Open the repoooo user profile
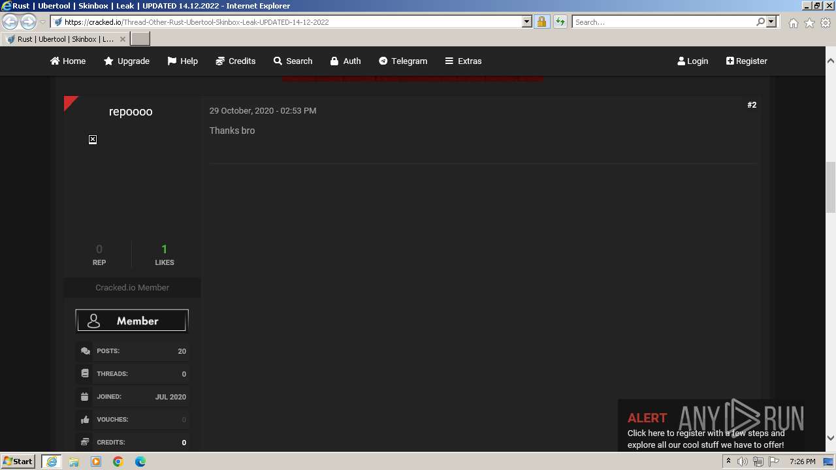 point(131,112)
